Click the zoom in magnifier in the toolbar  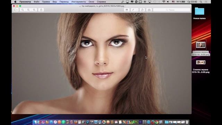click(28, 10)
